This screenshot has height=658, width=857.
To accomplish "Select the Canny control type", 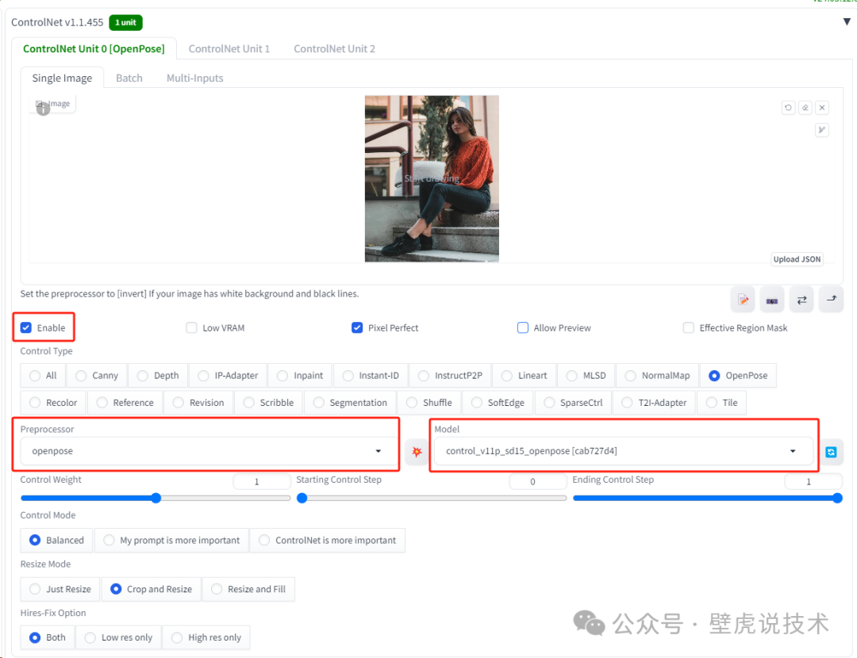I will [97, 376].
